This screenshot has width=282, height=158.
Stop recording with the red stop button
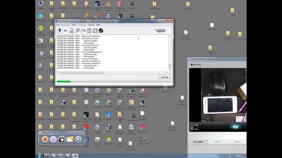[x=45, y=140]
